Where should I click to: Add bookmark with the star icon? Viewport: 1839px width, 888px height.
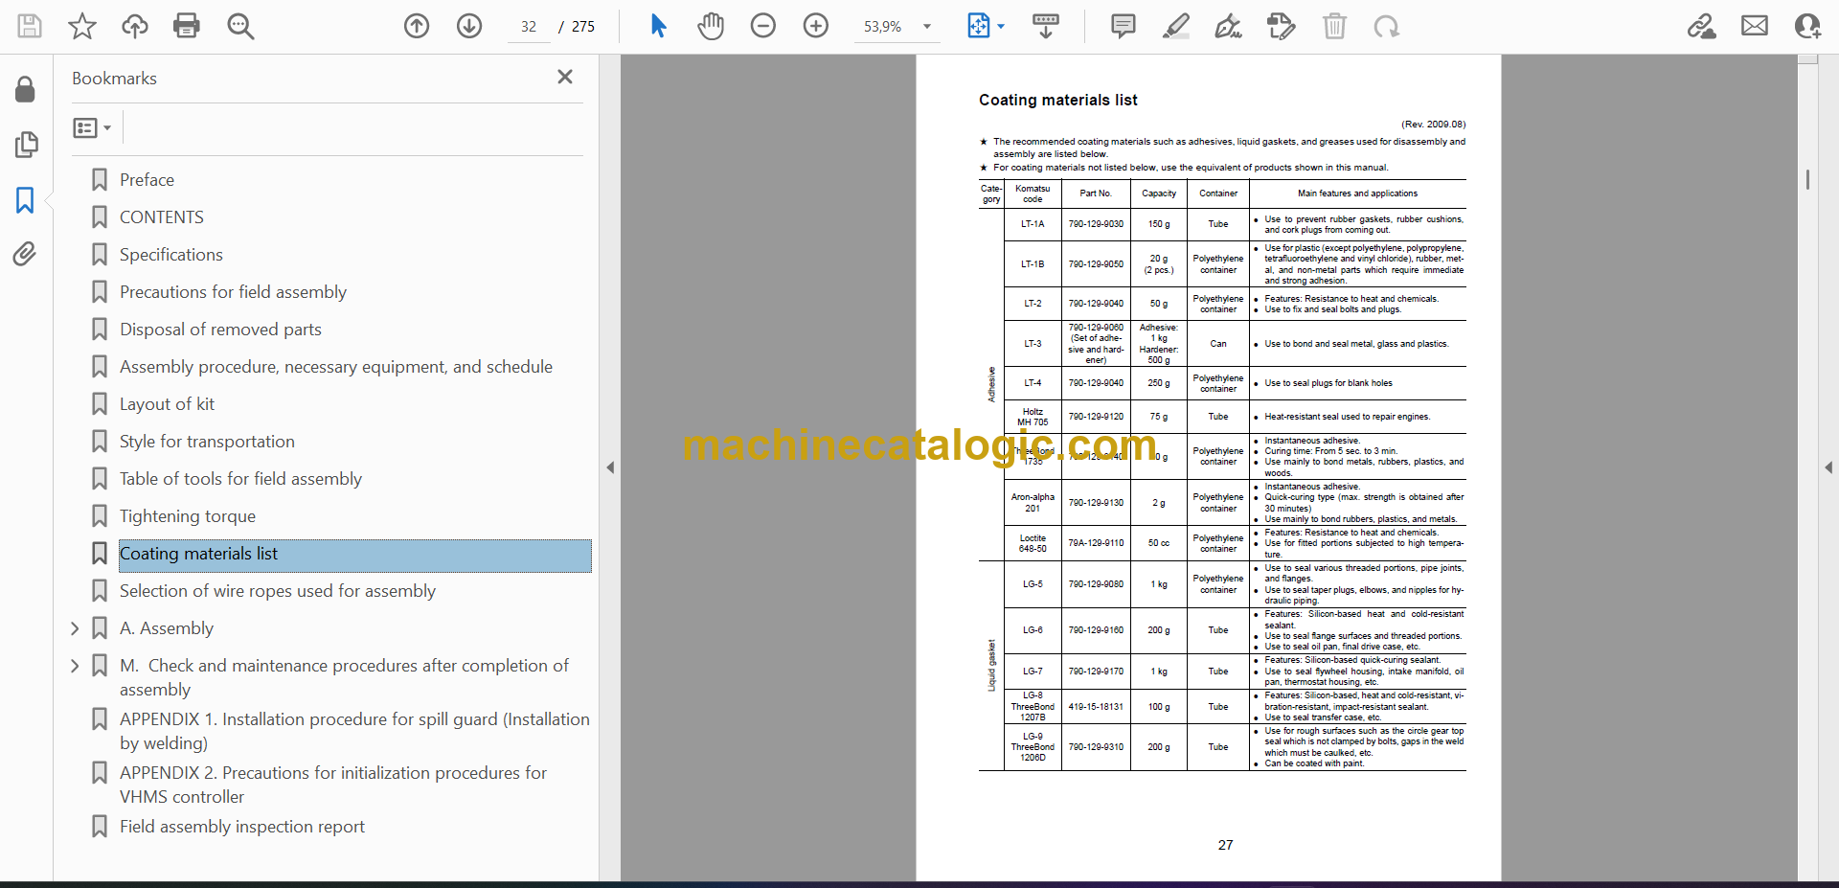click(82, 26)
